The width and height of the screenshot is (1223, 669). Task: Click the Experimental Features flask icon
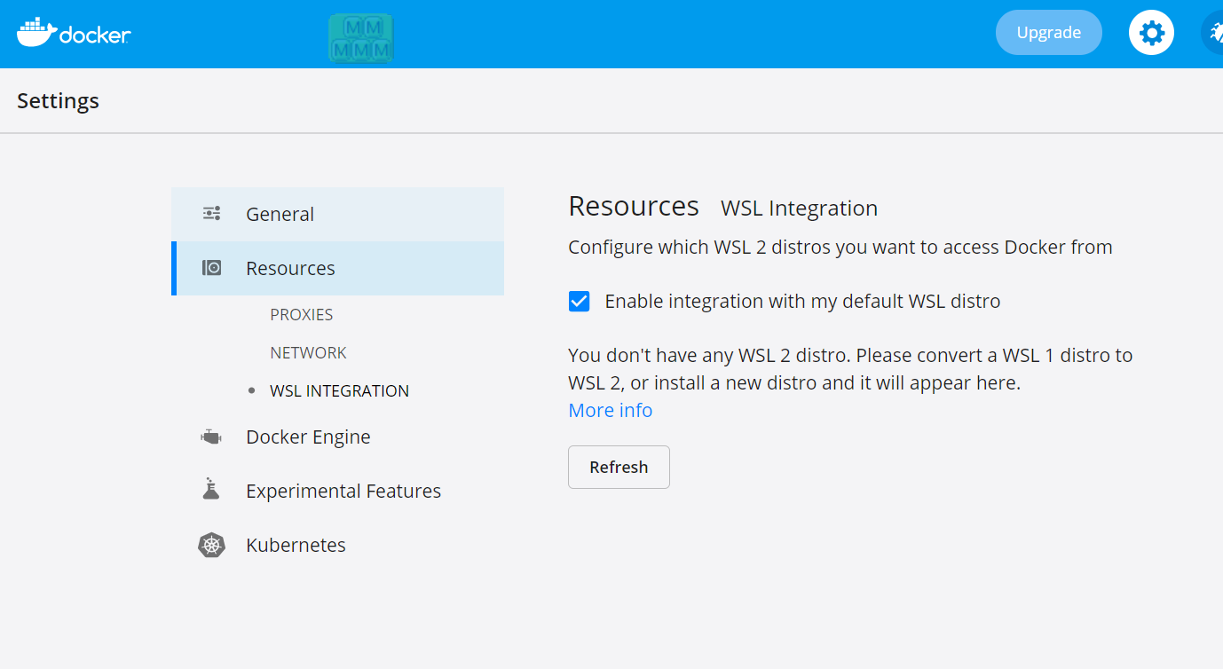pos(210,489)
